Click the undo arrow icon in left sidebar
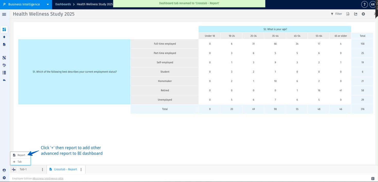Screen dimensions: 378x182 pyautogui.click(x=4, y=80)
